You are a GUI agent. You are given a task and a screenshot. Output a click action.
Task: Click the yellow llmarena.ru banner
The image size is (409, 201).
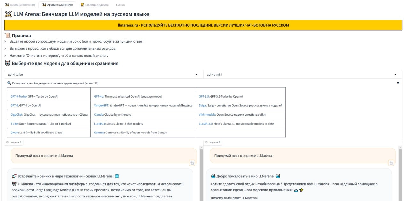point(203,25)
